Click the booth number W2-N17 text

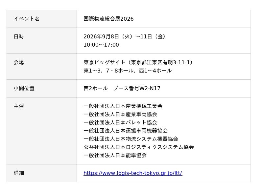[x=150, y=88]
